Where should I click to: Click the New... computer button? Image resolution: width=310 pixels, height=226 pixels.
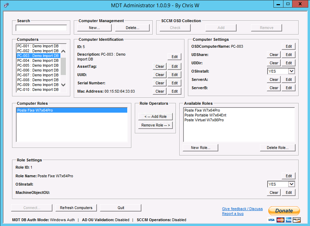click(94, 28)
